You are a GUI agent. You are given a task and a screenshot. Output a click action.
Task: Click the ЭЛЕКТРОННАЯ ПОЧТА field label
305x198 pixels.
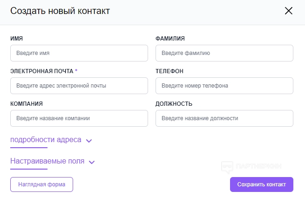point(41,71)
